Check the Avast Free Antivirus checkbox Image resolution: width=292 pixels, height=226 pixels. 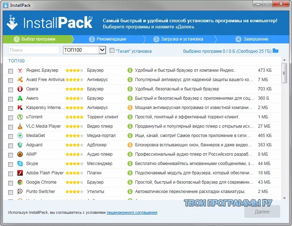click(11, 80)
